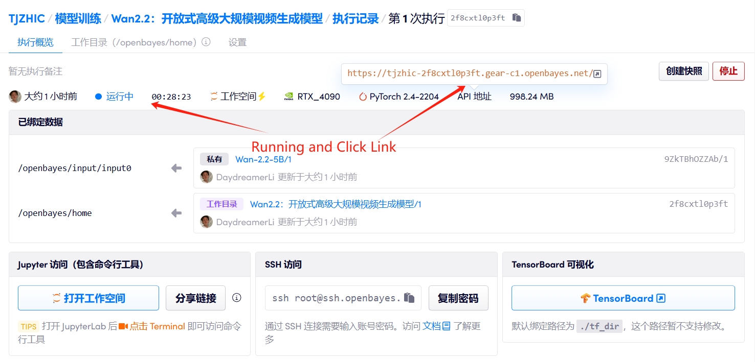
Task: Click the 998.24 MB size value
Action: (532, 96)
